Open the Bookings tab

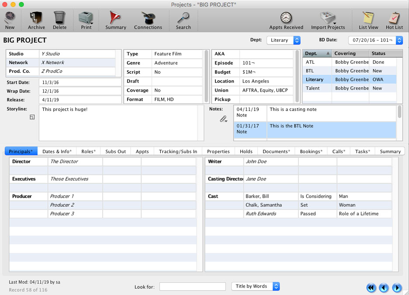pos(311,151)
